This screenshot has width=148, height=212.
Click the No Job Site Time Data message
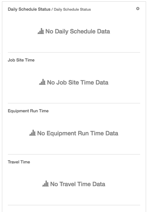click(78, 82)
